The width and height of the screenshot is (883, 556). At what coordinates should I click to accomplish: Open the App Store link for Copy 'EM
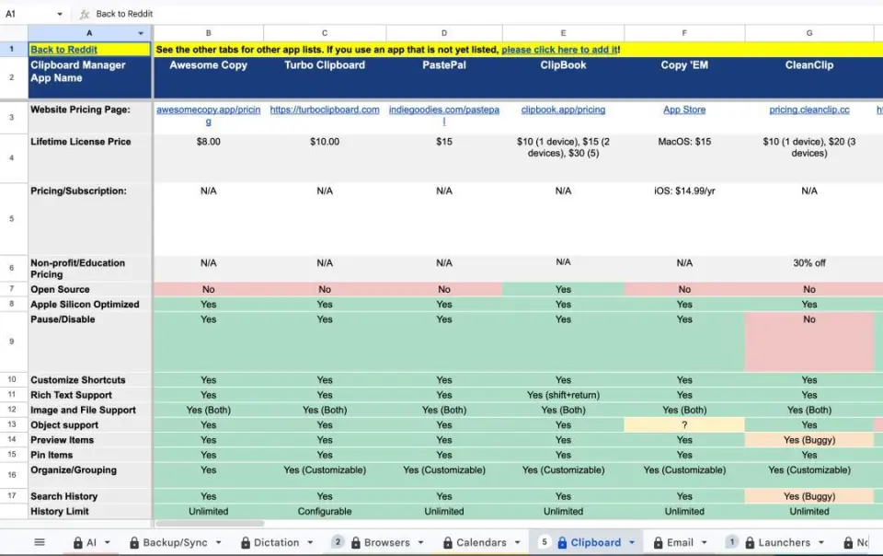[x=684, y=110]
